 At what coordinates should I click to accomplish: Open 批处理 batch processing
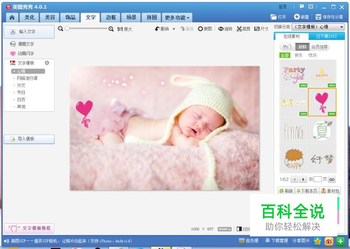pos(248,241)
